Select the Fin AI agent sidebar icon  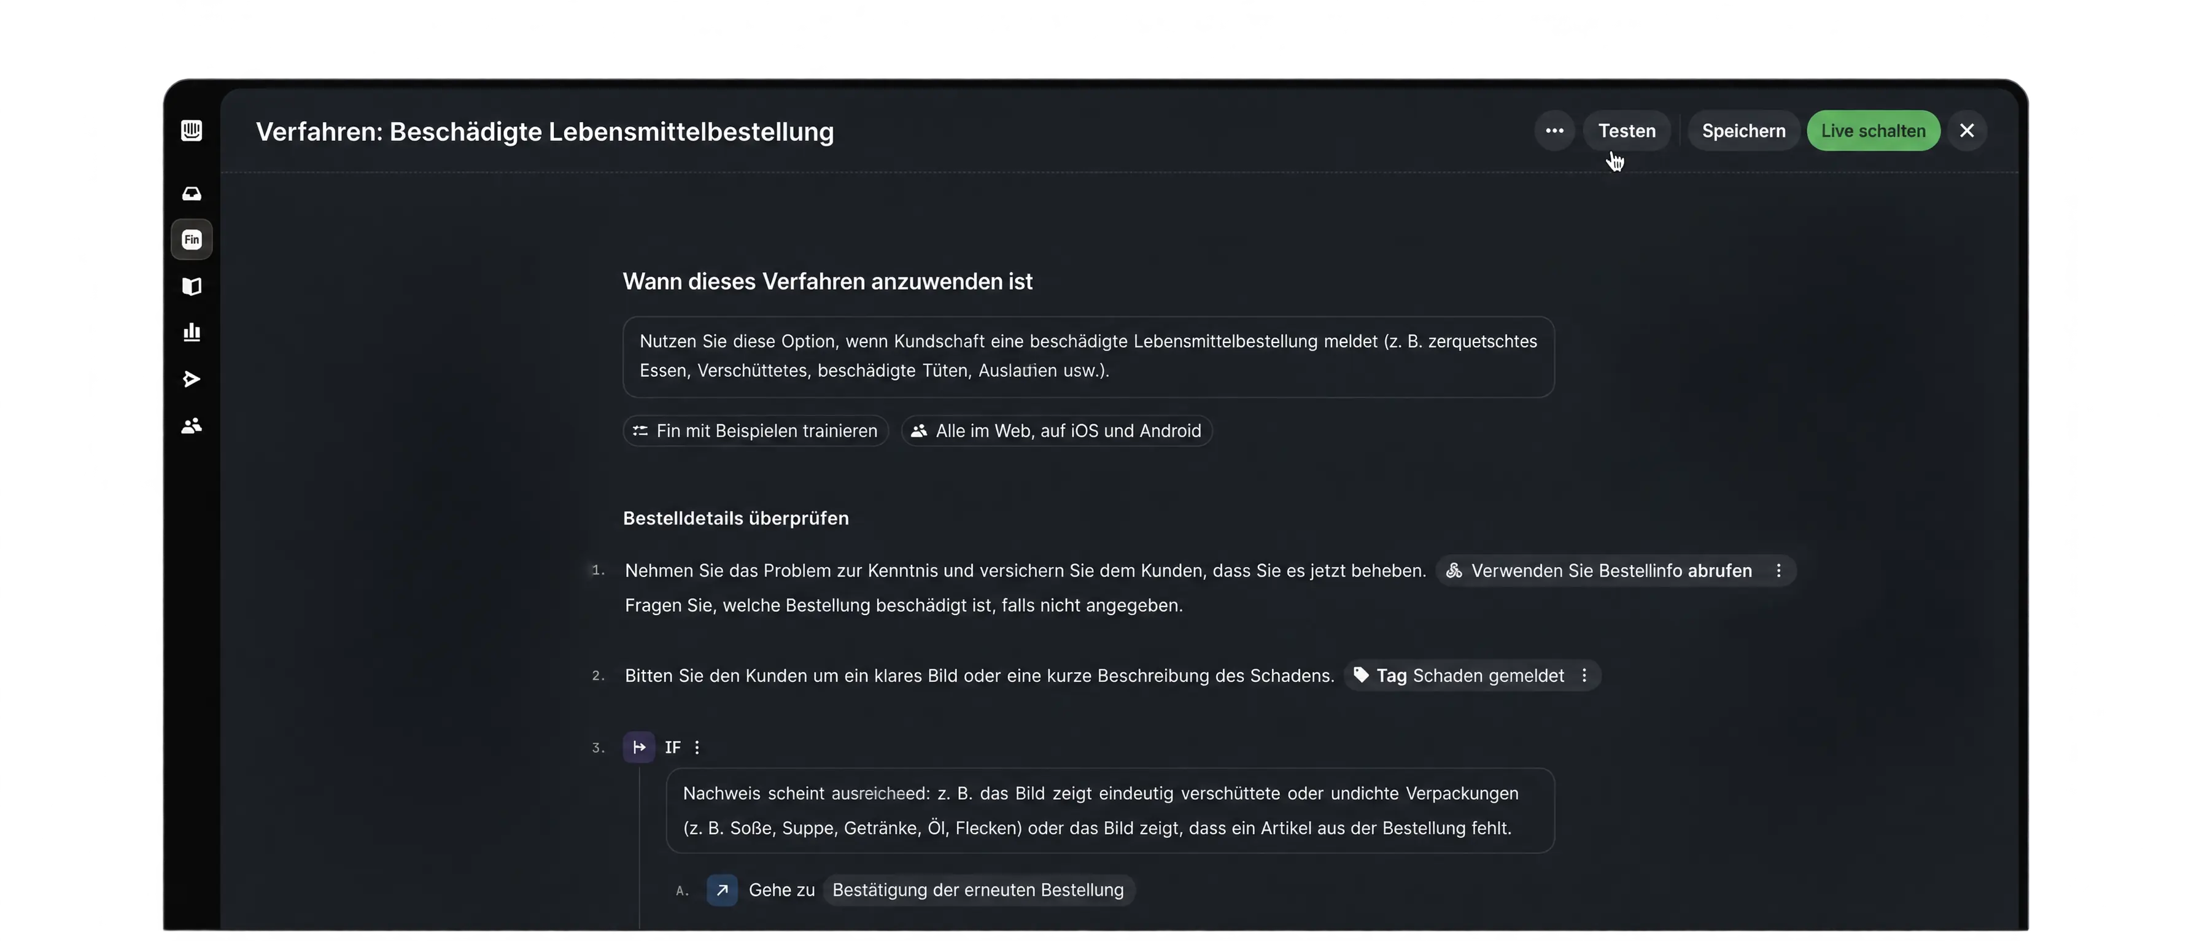point(192,239)
